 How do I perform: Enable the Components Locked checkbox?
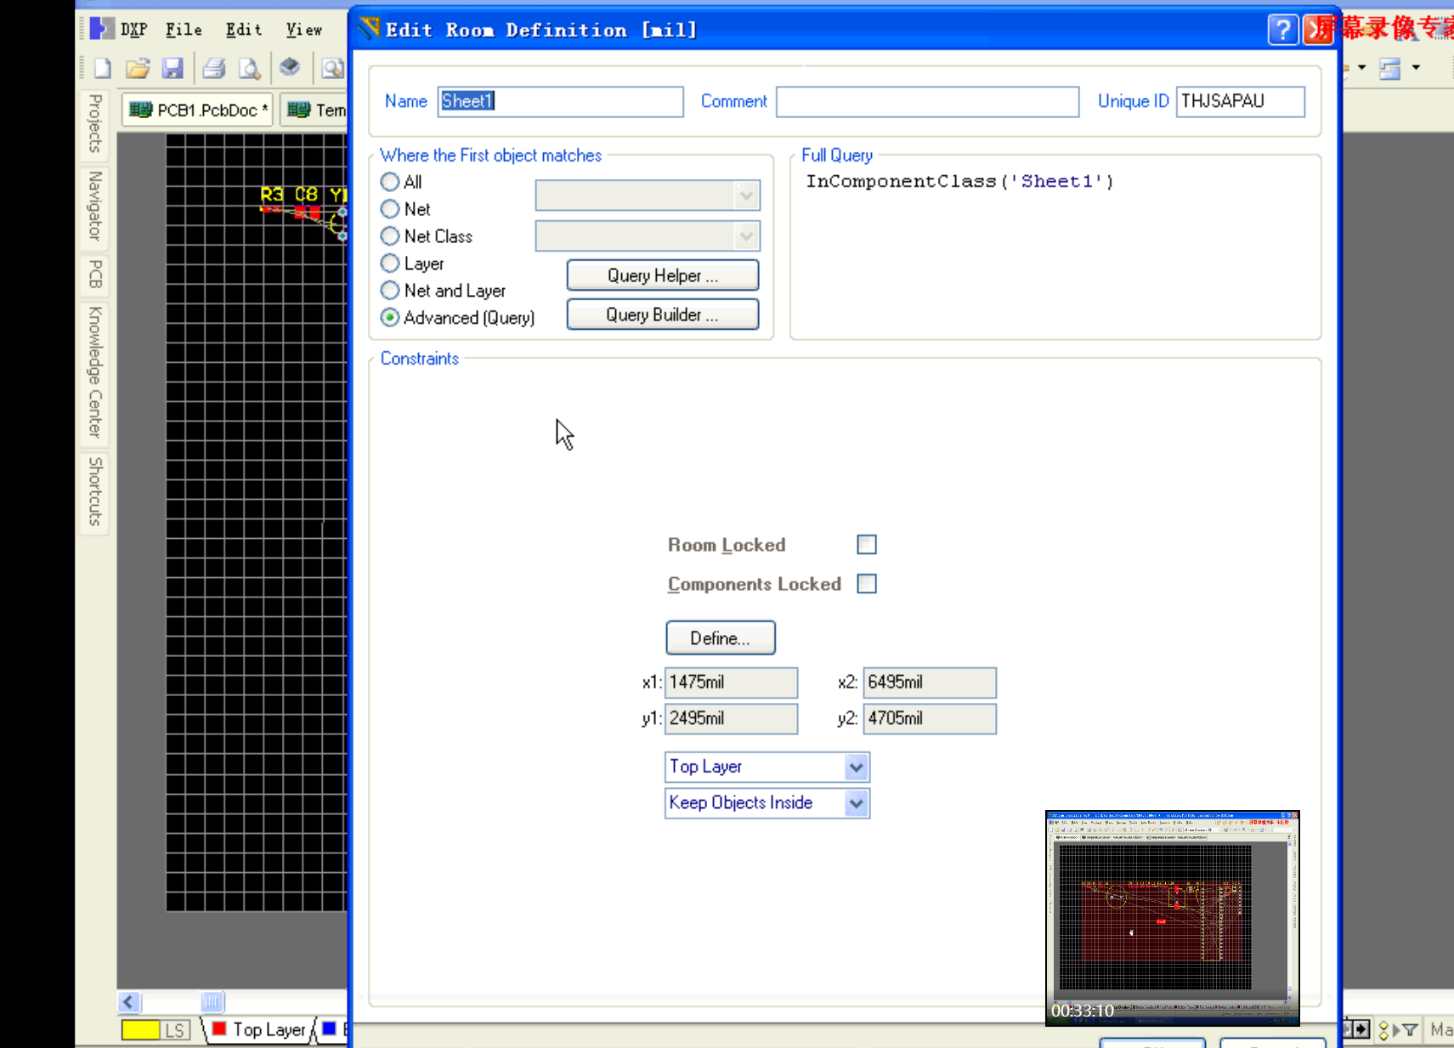tap(866, 584)
